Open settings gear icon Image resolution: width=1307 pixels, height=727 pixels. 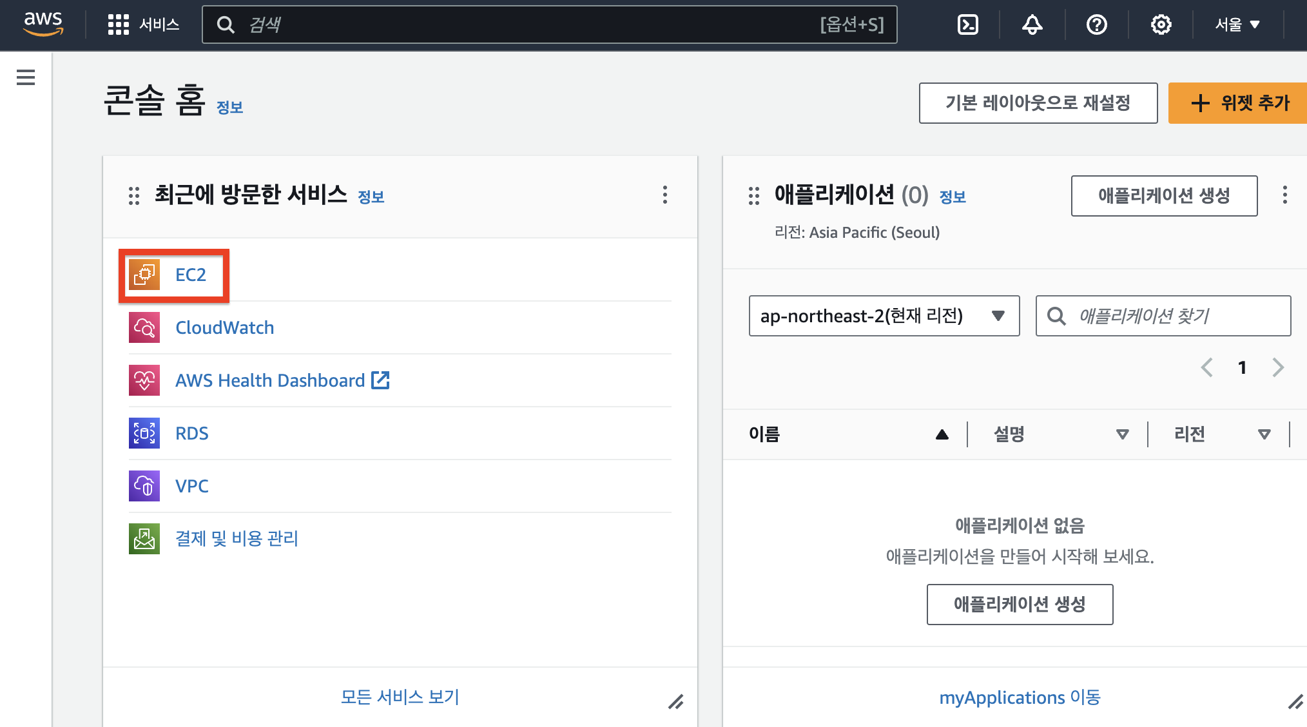tap(1161, 24)
